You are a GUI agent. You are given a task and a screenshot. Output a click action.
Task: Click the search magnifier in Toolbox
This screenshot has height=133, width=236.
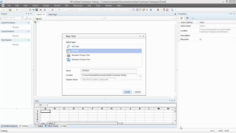(x=22, y=18)
